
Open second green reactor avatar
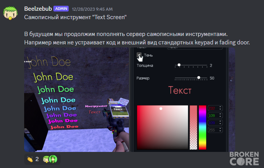tap(53, 159)
